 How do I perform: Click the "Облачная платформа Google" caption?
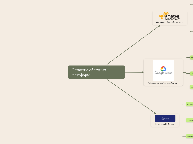(x=163, y=83)
